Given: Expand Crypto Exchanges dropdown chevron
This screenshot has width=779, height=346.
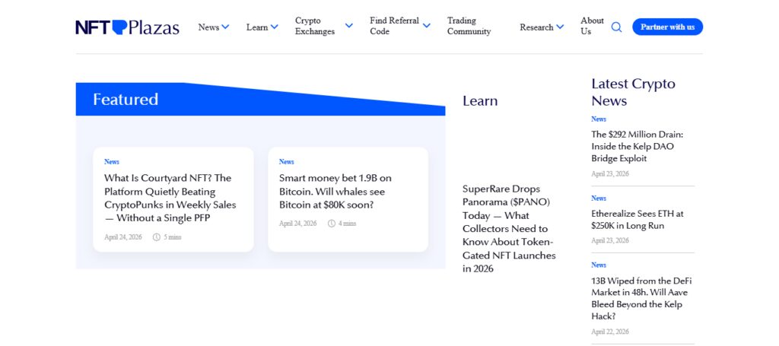Looking at the screenshot, I should point(348,25).
